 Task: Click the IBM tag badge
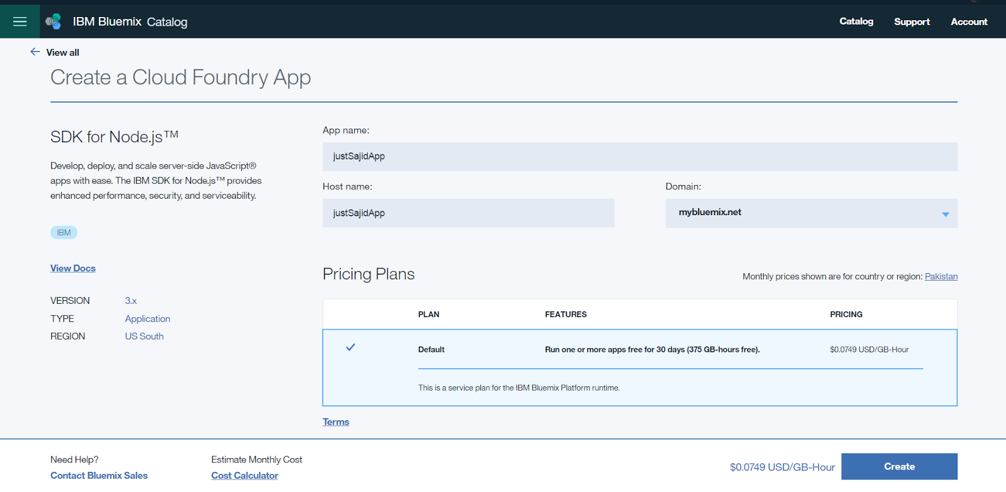point(64,233)
